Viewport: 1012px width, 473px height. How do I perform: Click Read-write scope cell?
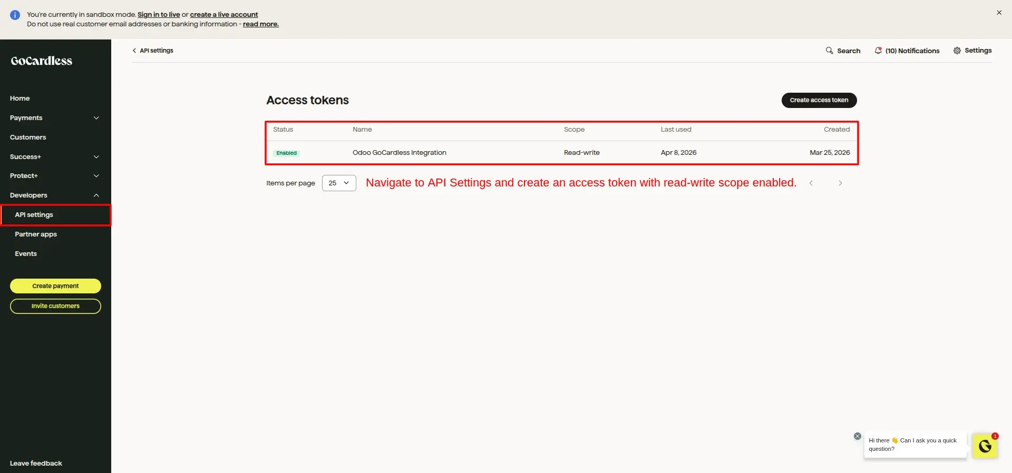pos(582,153)
